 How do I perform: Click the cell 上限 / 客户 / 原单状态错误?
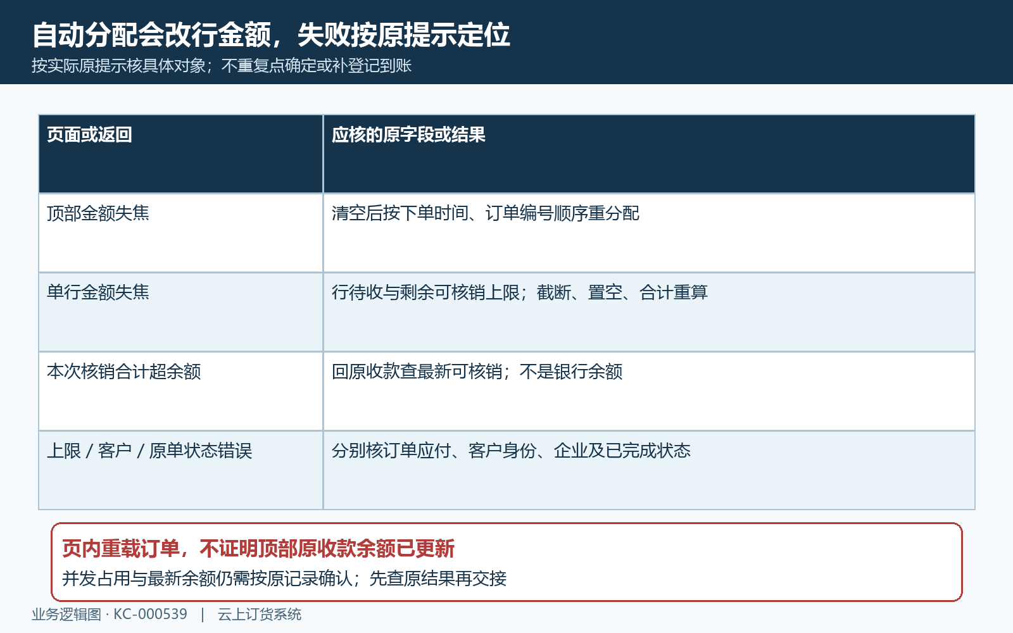coord(181,470)
